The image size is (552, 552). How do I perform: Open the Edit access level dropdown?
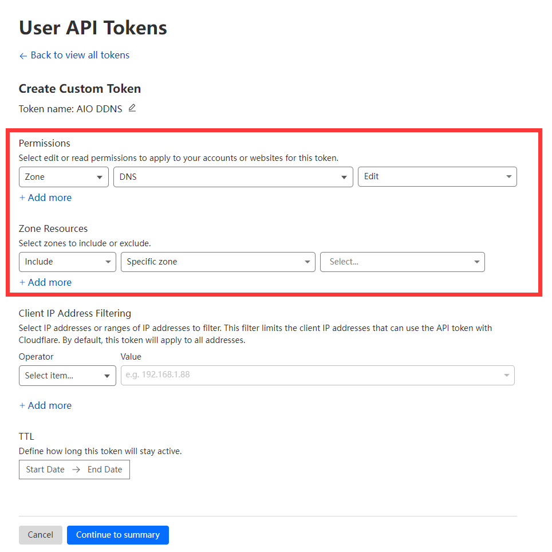coord(437,177)
